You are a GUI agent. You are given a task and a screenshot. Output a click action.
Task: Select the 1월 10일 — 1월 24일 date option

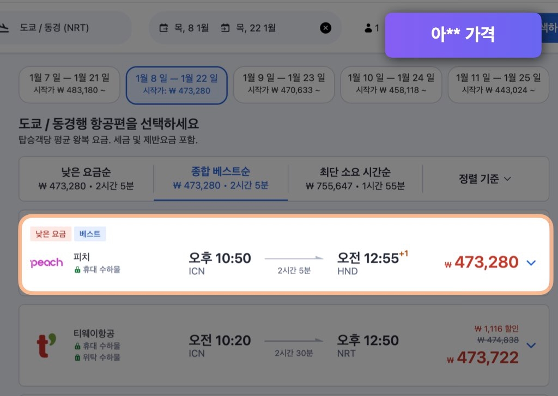pos(391,84)
